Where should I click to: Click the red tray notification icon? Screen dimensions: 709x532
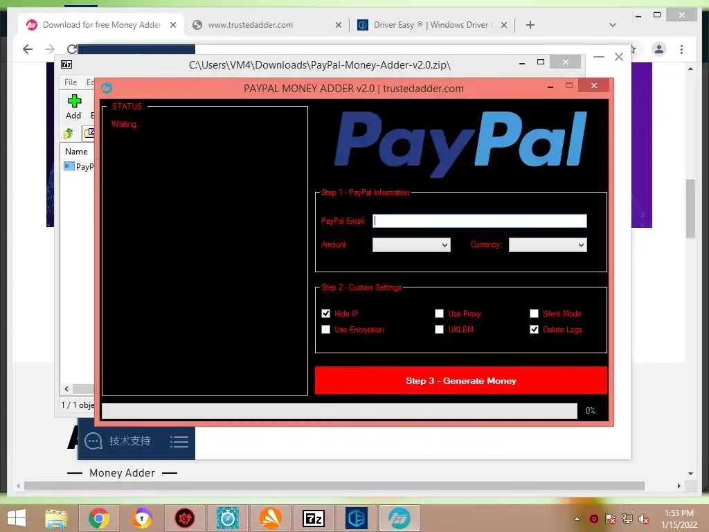[x=593, y=519]
